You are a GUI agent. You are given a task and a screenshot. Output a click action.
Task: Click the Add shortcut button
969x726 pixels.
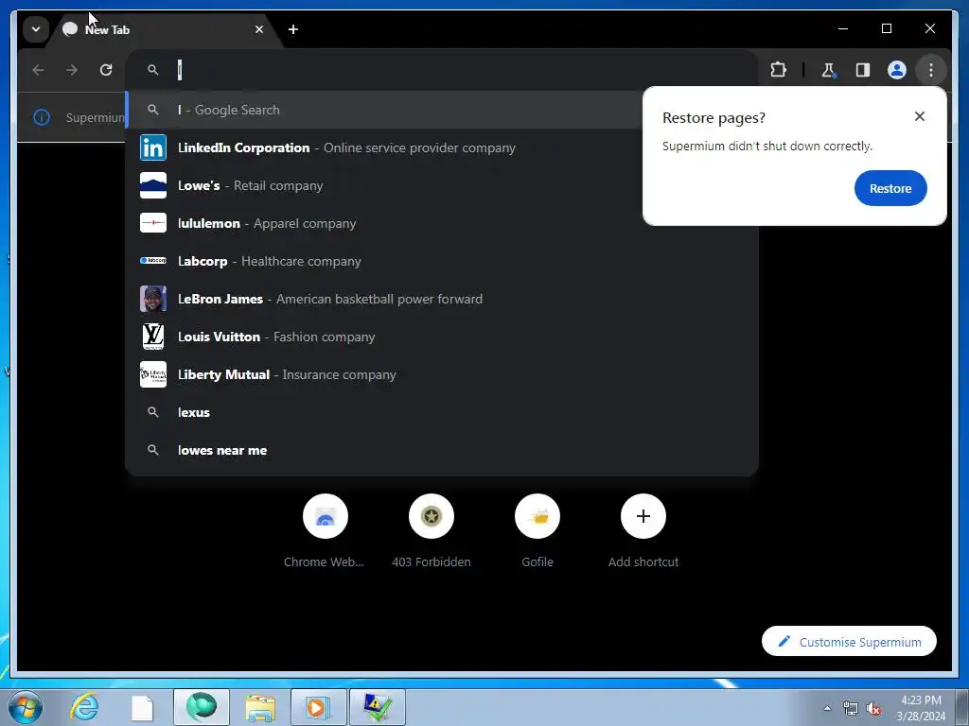pyautogui.click(x=643, y=531)
